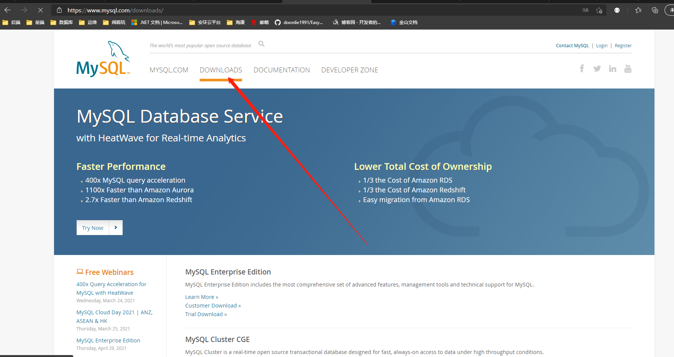Image resolution: width=674 pixels, height=357 pixels.
Task: Click the Register link
Action: (623, 46)
